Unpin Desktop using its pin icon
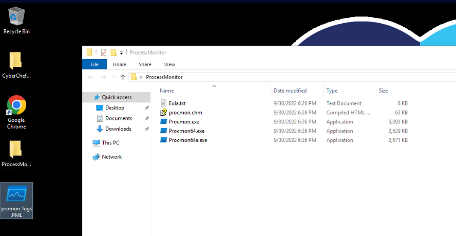The height and width of the screenshot is (236, 456). coord(147,108)
